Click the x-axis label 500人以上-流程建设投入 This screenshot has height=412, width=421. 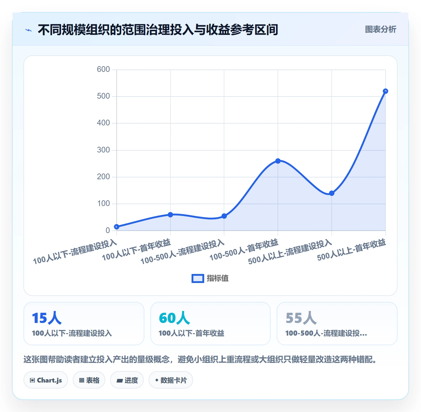click(290, 252)
